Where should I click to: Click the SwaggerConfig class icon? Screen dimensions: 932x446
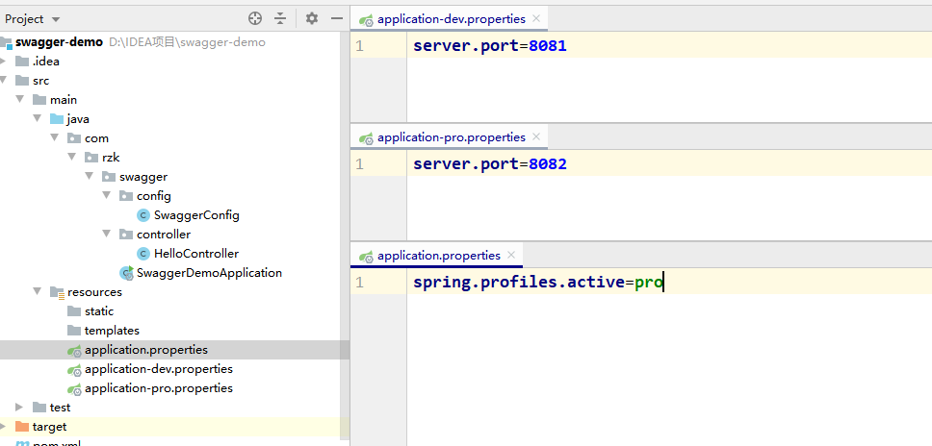pos(142,214)
